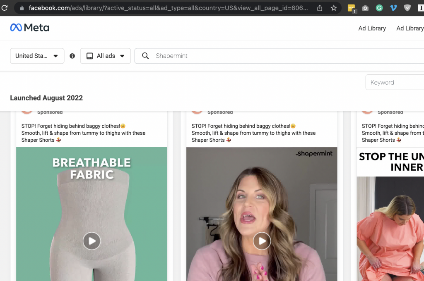Click the info icon beside country selector
424x281 pixels.
(72, 56)
